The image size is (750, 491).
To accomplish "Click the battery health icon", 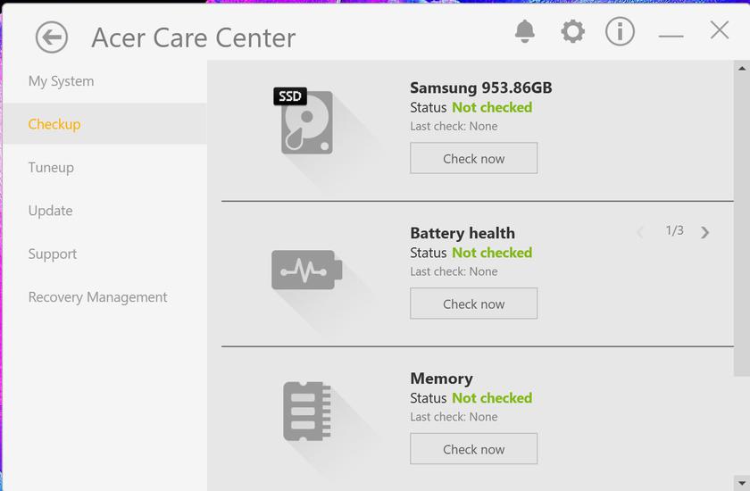I will [306, 270].
